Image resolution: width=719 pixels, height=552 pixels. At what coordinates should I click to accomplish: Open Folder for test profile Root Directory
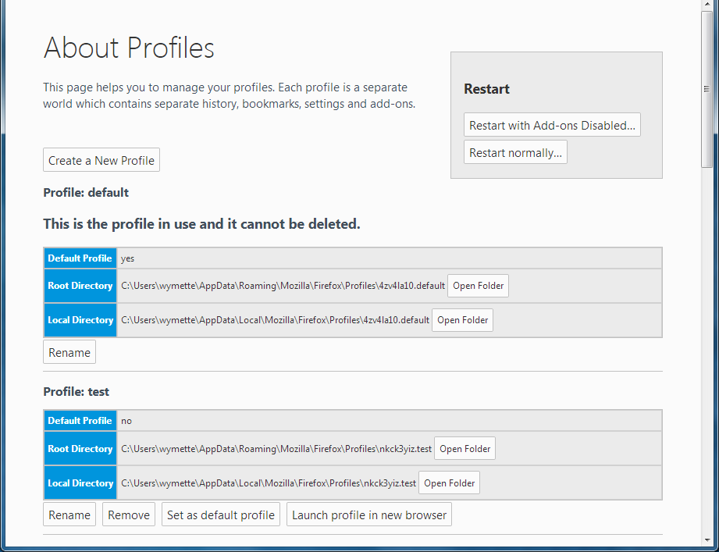click(x=465, y=449)
